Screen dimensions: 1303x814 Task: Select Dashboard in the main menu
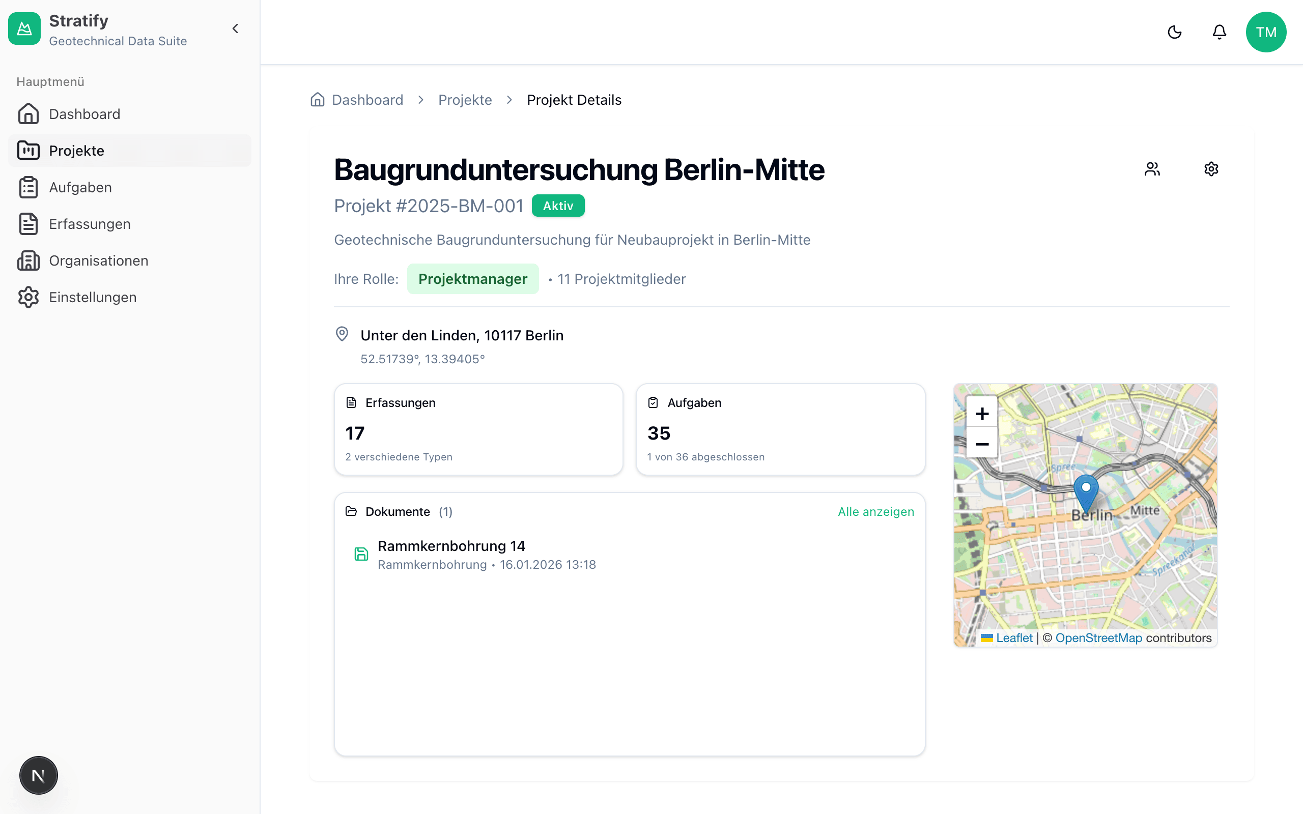pyautogui.click(x=84, y=113)
